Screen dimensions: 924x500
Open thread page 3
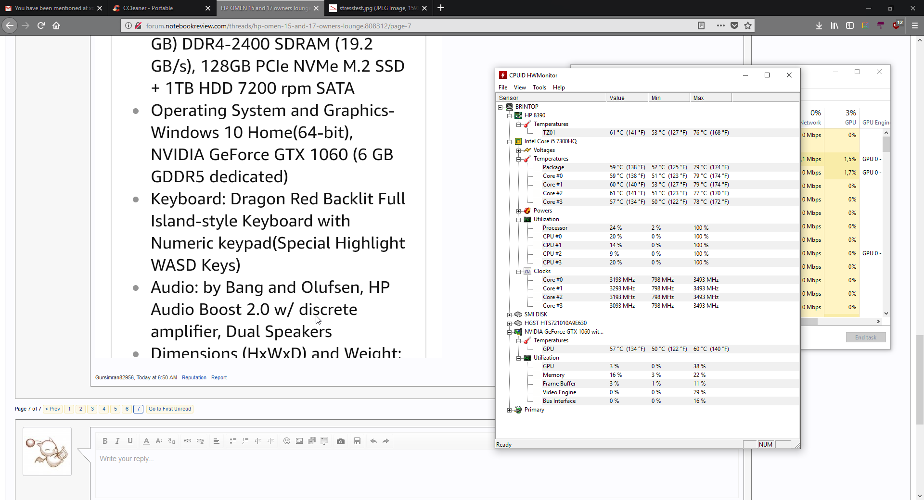coord(92,409)
